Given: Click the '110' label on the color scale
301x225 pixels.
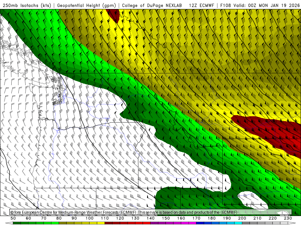Looking at the screenshot, I should point(105,218).
